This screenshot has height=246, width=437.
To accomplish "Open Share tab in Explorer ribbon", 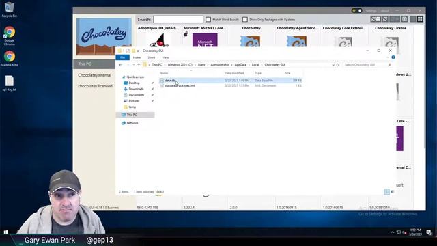I will click(152, 57).
